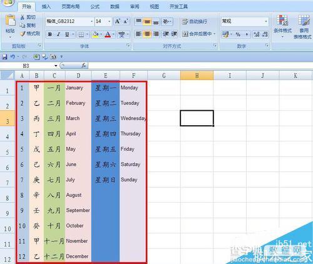Click Undo in quick access toolbar
The image size is (313, 264).
(13, 57)
